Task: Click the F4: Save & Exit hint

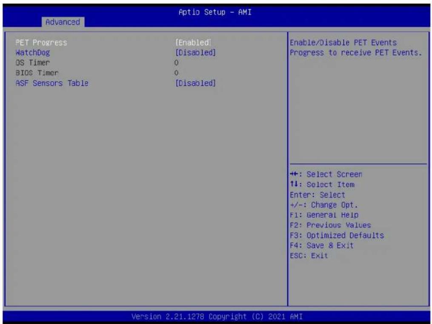Action: (x=321, y=245)
